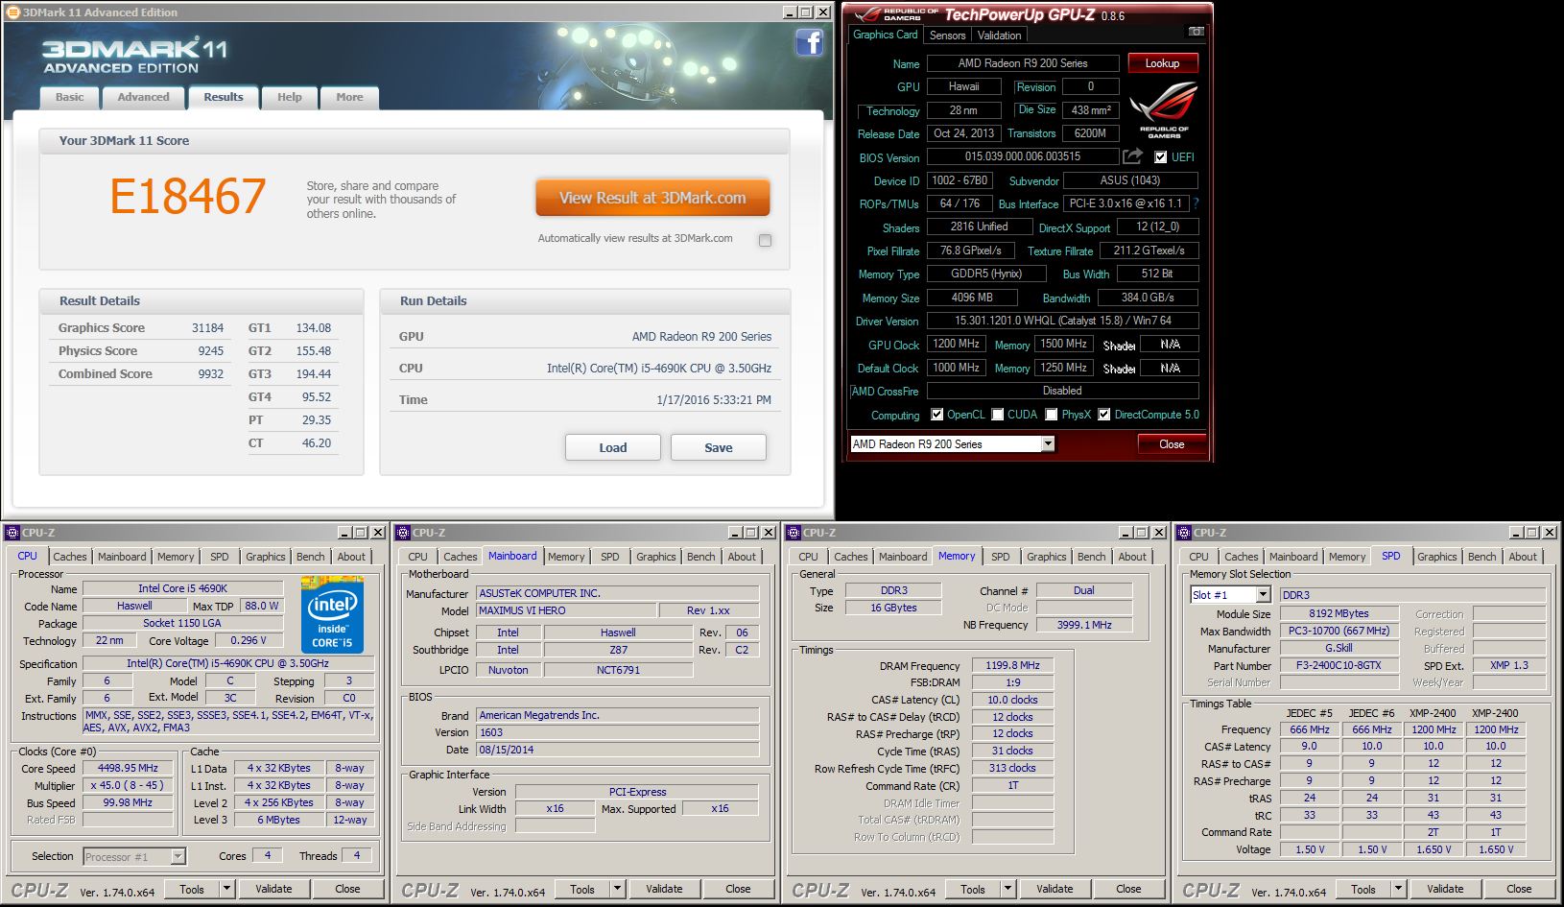
Task: Click the E18467 score text
Action: pos(188,197)
